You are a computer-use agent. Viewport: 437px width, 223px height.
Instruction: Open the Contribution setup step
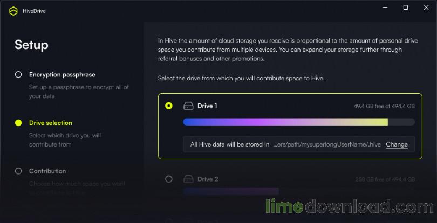click(47, 171)
